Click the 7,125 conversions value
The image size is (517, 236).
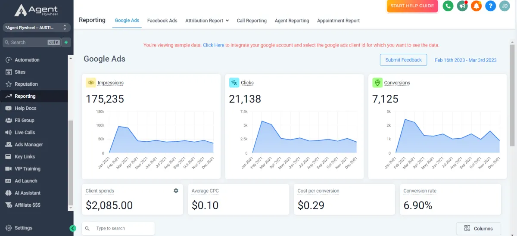[x=385, y=99]
